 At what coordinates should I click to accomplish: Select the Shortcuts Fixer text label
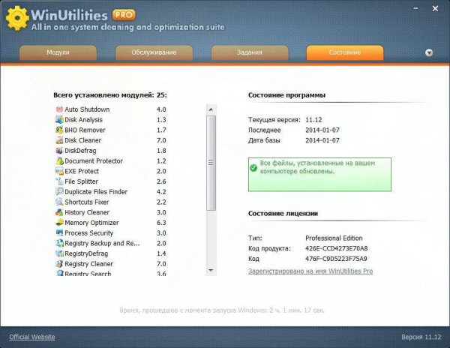87,202
